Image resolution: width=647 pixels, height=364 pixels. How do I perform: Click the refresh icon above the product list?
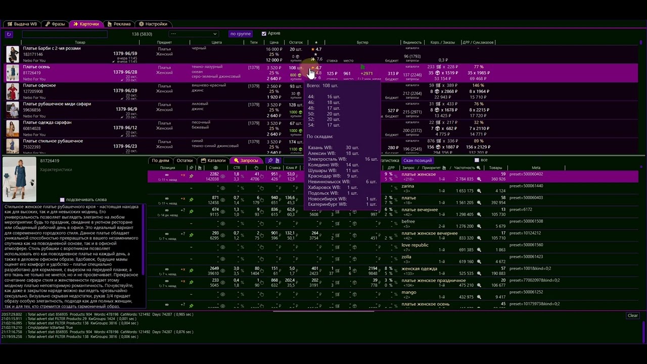point(9,34)
